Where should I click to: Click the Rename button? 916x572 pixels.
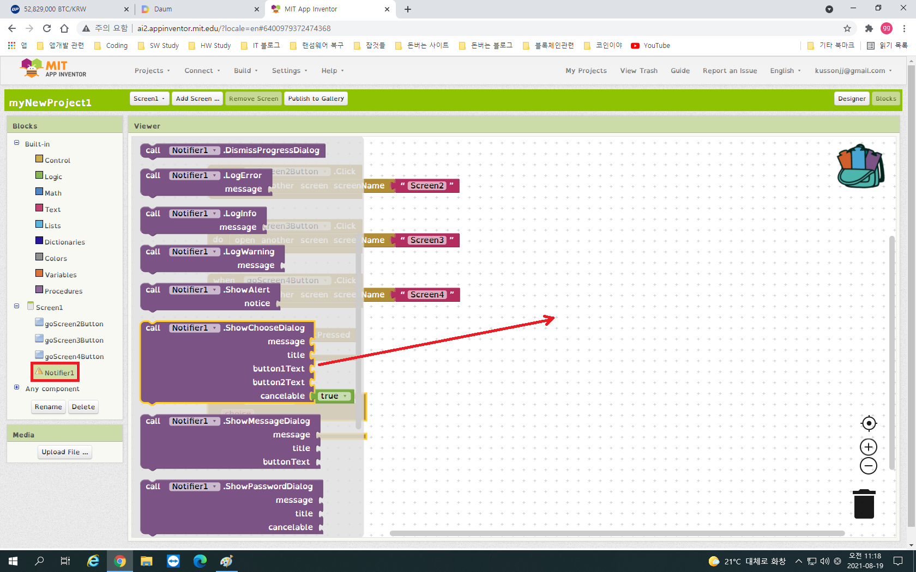[48, 407]
